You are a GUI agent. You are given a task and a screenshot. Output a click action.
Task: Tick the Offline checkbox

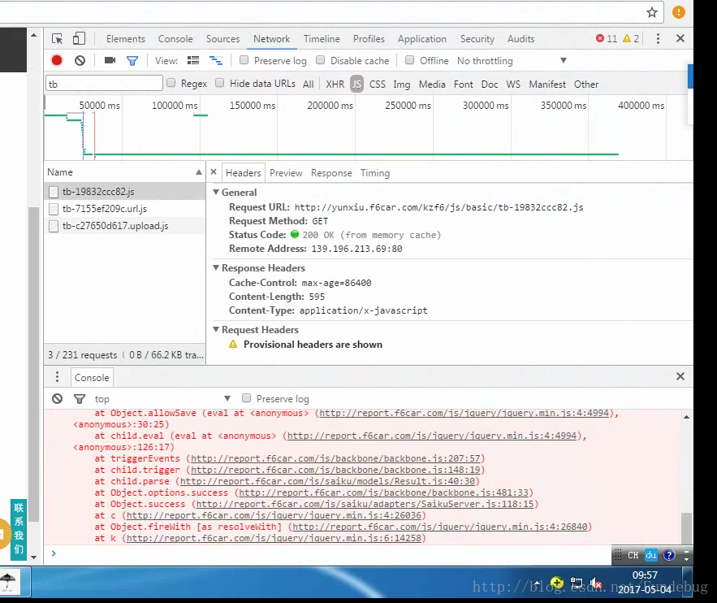(x=410, y=60)
